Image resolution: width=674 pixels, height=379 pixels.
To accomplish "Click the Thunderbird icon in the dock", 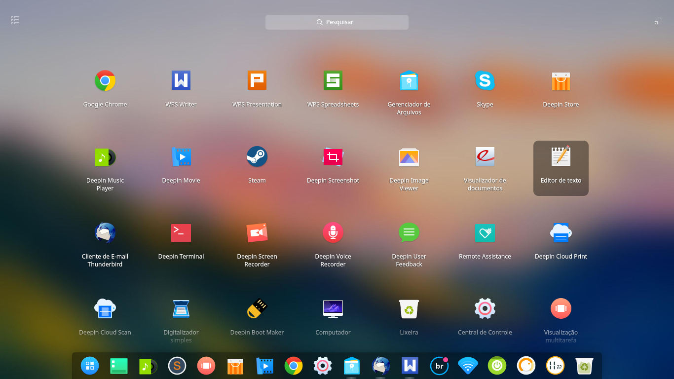I will tap(381, 366).
